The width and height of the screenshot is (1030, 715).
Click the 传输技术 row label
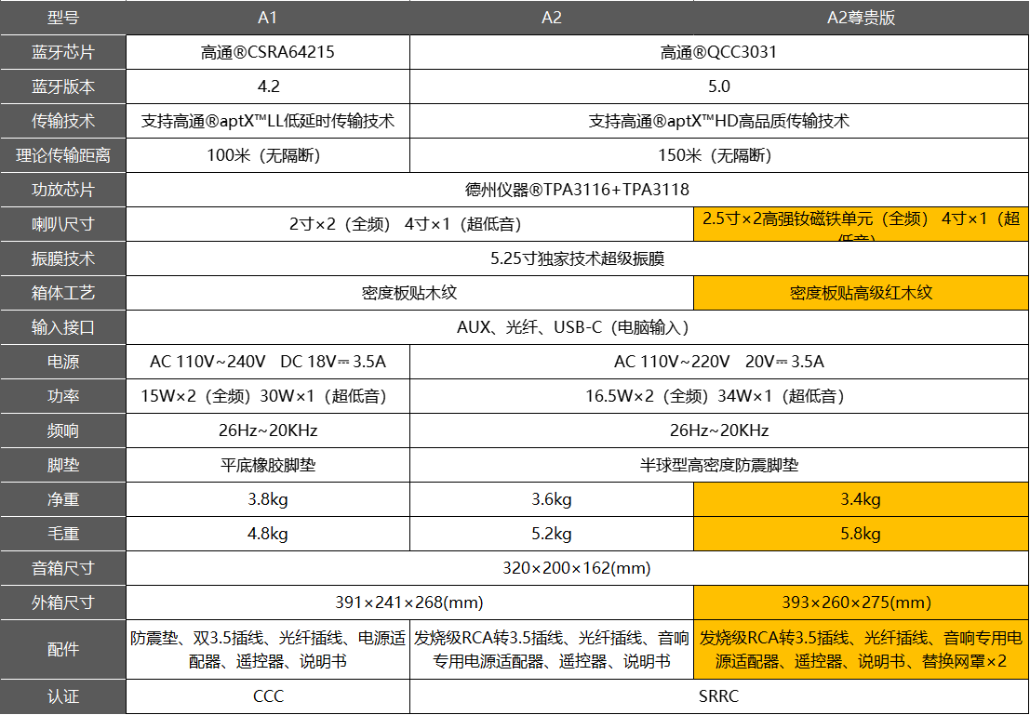[63, 121]
